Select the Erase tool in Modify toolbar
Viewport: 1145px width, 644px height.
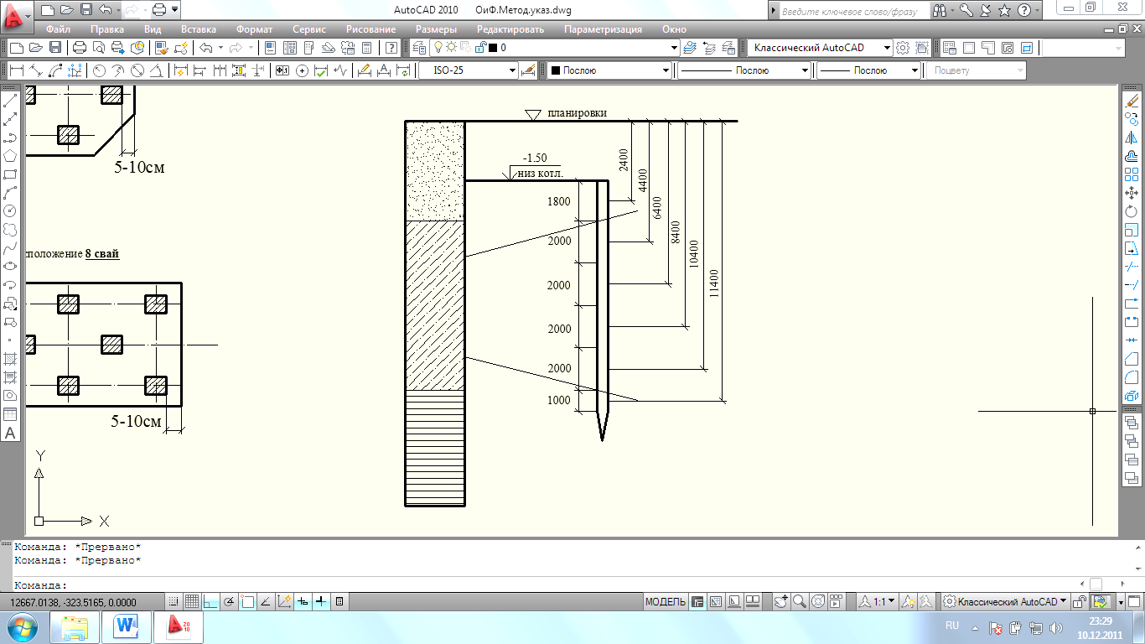click(x=1132, y=101)
